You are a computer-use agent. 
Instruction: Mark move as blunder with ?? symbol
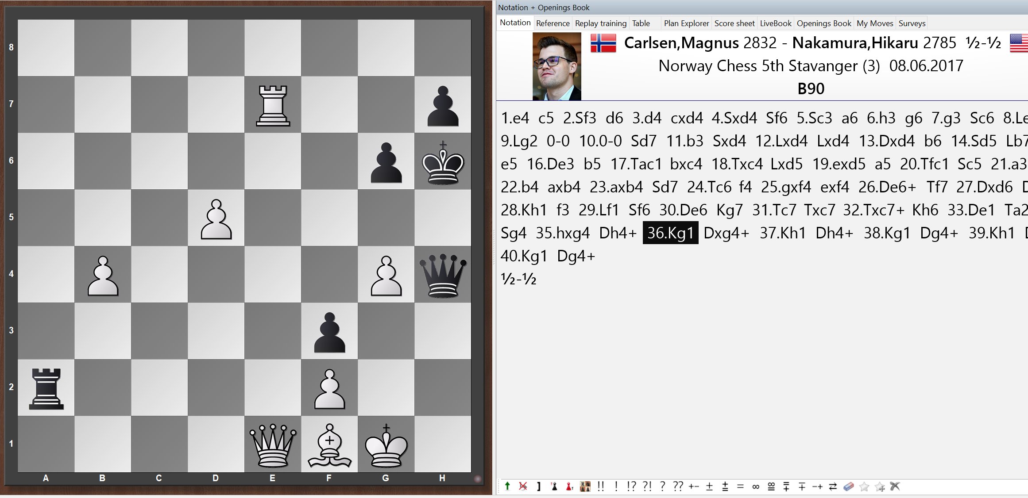pyautogui.click(x=678, y=487)
